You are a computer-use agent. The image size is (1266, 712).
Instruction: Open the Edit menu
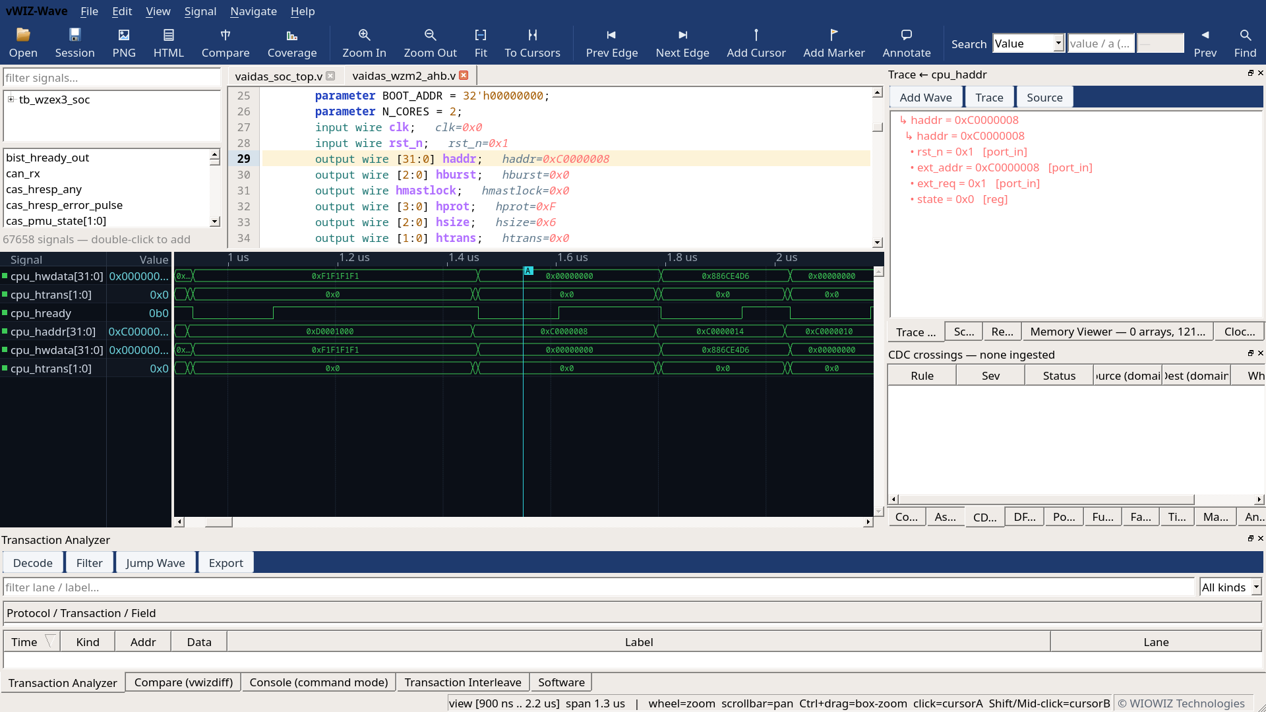[122, 11]
